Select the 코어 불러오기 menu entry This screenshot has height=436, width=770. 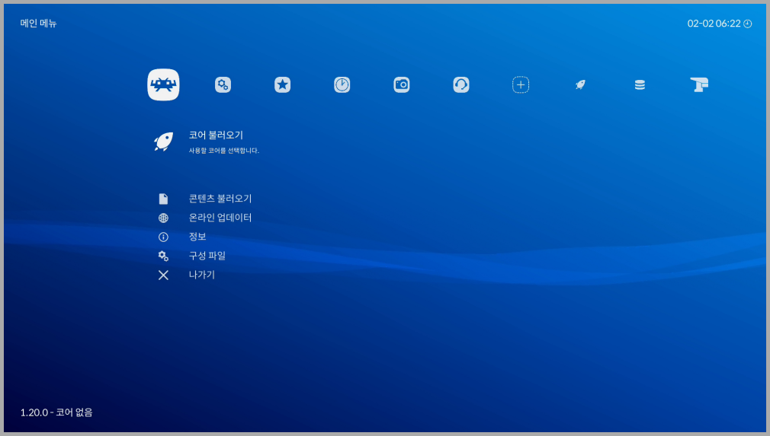[216, 135]
